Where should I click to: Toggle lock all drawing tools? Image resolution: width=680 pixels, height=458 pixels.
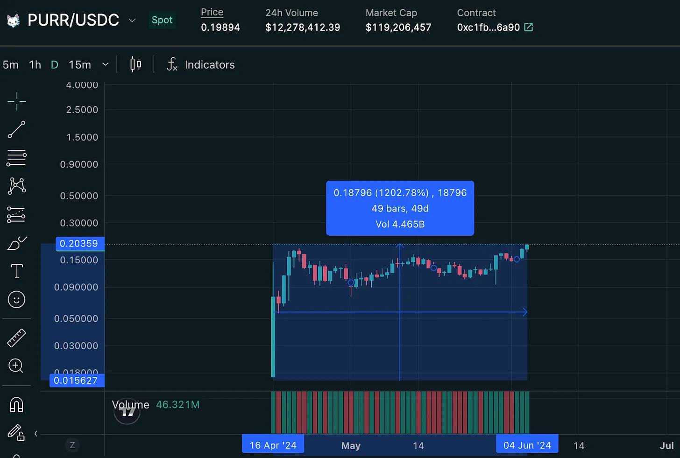pos(16,433)
